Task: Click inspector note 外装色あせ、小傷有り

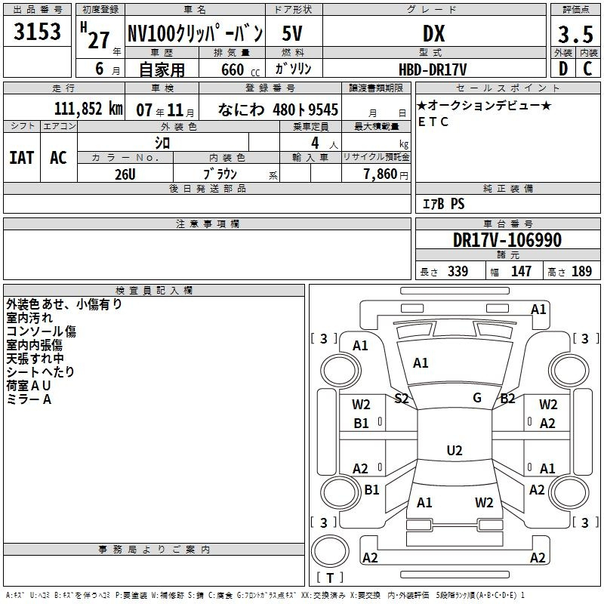Action: (64, 304)
